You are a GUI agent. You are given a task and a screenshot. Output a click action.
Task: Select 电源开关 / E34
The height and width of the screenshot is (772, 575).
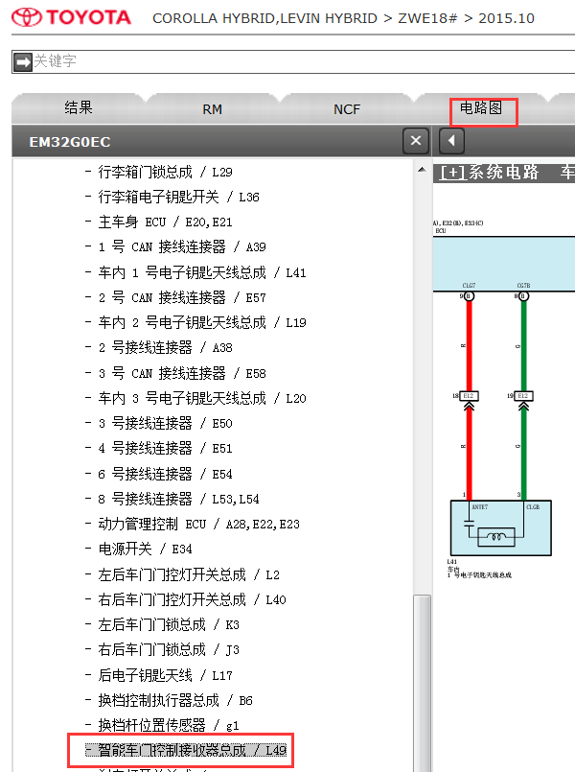[x=145, y=549]
